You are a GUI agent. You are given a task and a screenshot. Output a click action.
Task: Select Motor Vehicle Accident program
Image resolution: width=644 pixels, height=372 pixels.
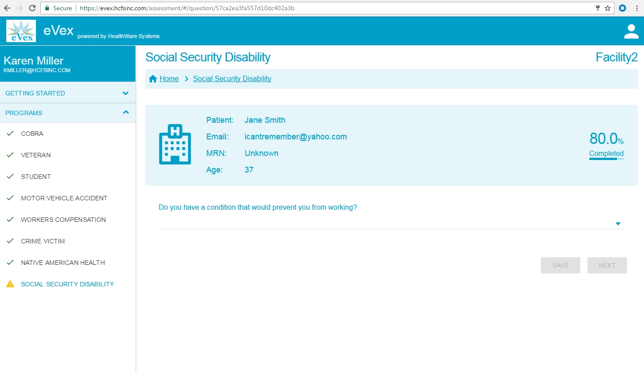coord(64,198)
